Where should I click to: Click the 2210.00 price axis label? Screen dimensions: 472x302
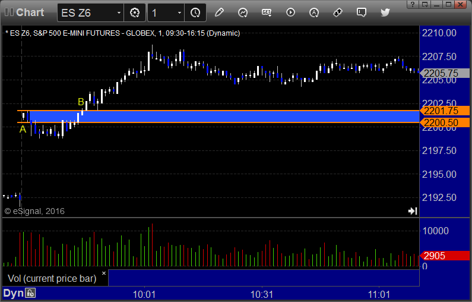(x=439, y=33)
